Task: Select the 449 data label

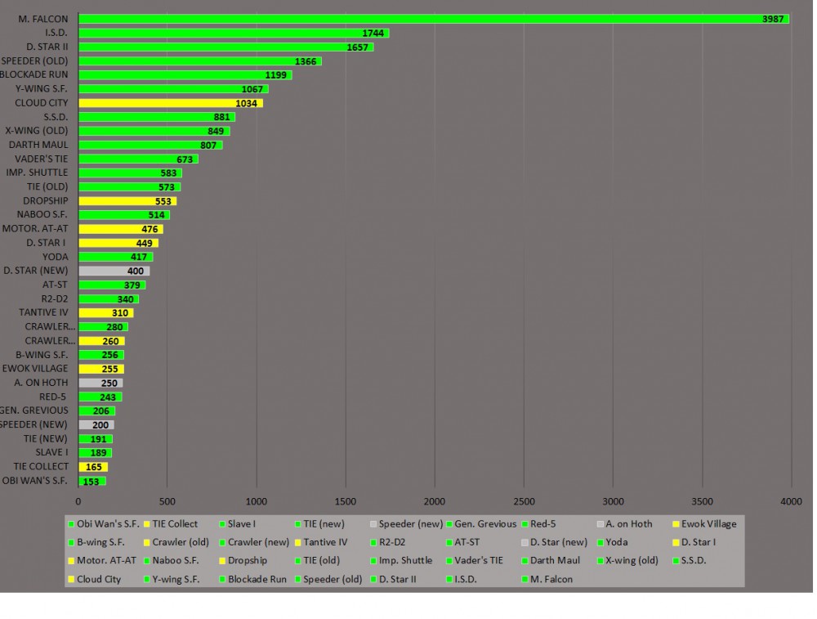Action: click(145, 244)
